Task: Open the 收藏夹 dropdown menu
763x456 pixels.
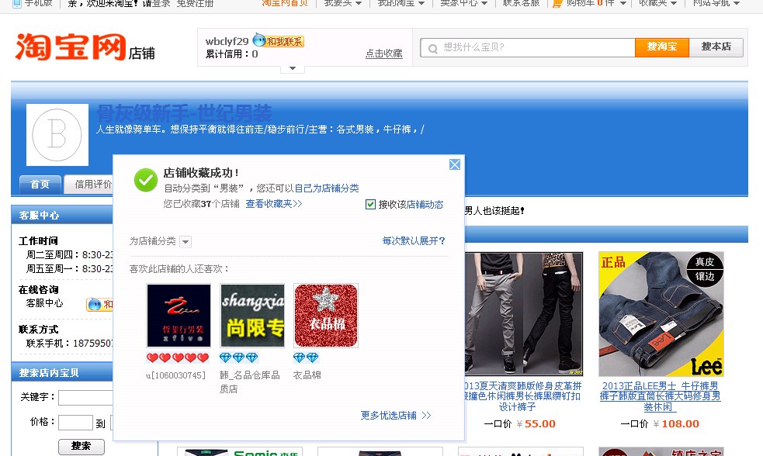Action: [658, 3]
